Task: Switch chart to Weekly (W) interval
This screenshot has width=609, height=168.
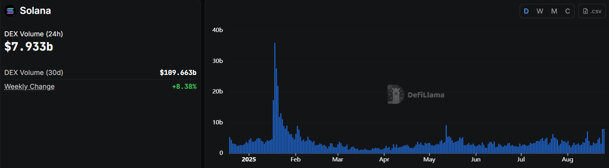Action: 540,11
